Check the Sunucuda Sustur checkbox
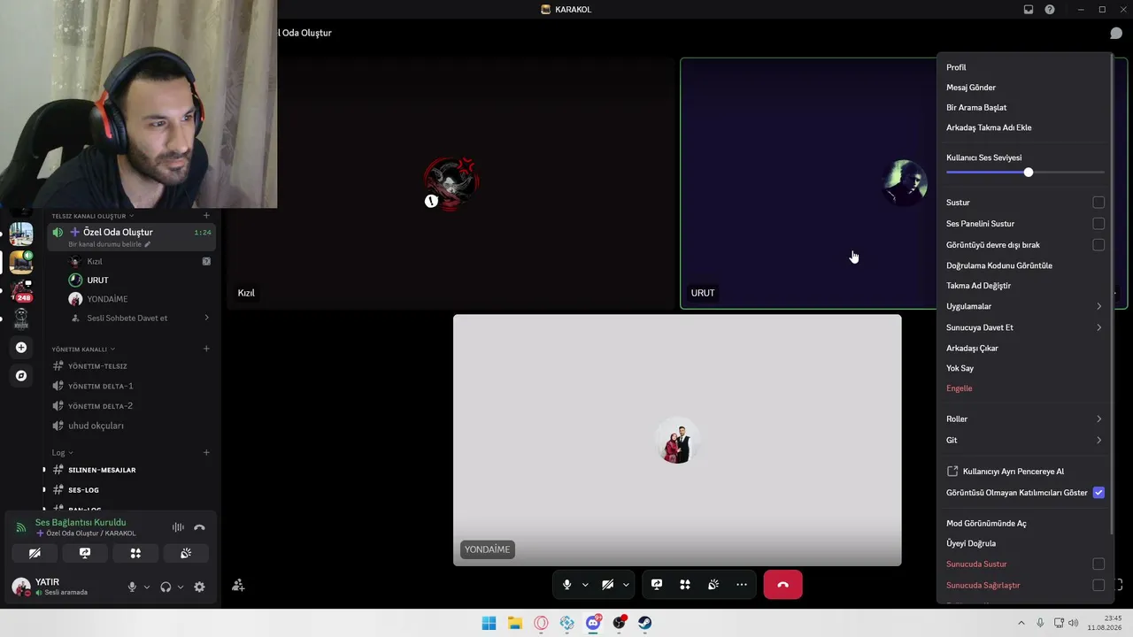This screenshot has width=1133, height=637. [x=1098, y=564]
